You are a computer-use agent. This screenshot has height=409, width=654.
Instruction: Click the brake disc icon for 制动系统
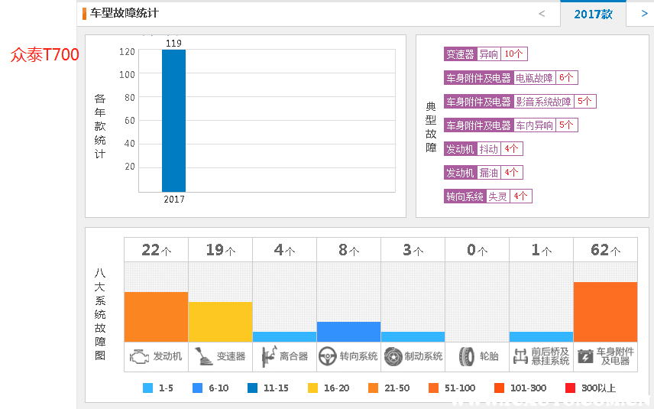(x=393, y=357)
